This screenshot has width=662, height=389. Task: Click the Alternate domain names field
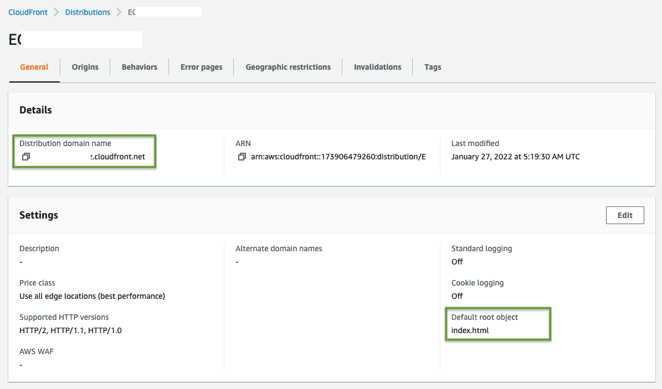pos(279,248)
